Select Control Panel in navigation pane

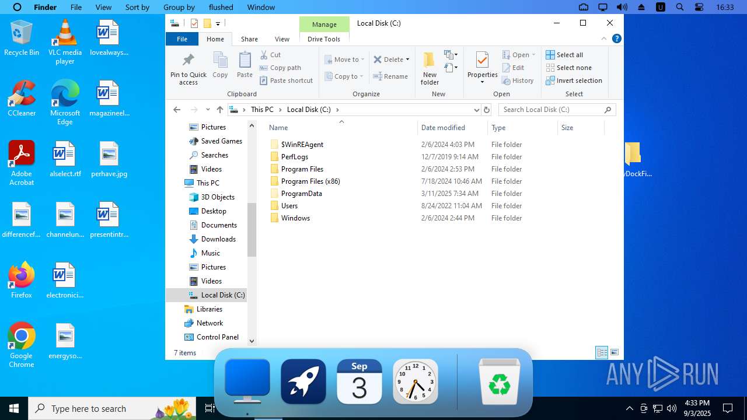(218, 337)
